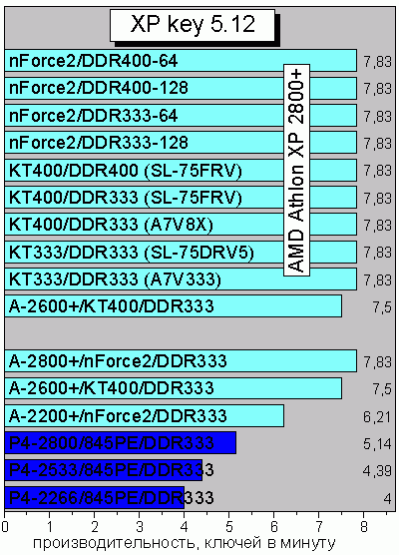Image resolution: width=399 pixels, height=555 pixels.
Task: Select the P4-2266/845PE/DDR333 bar
Action: pos(95,498)
